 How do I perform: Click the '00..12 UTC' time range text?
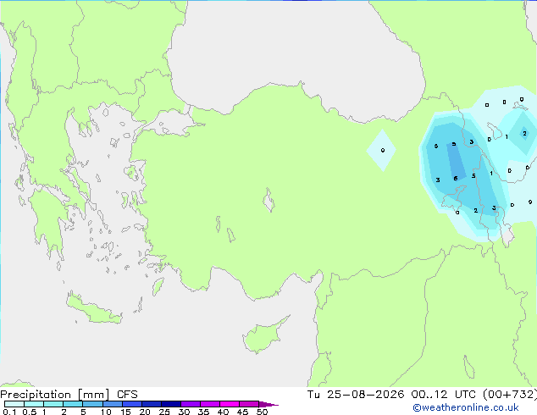[x=443, y=395]
